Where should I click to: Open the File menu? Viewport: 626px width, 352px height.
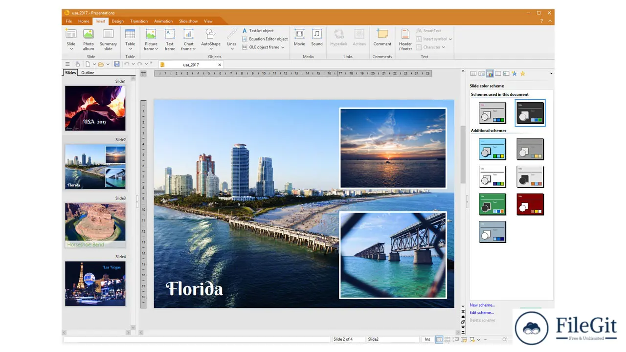pos(69,22)
